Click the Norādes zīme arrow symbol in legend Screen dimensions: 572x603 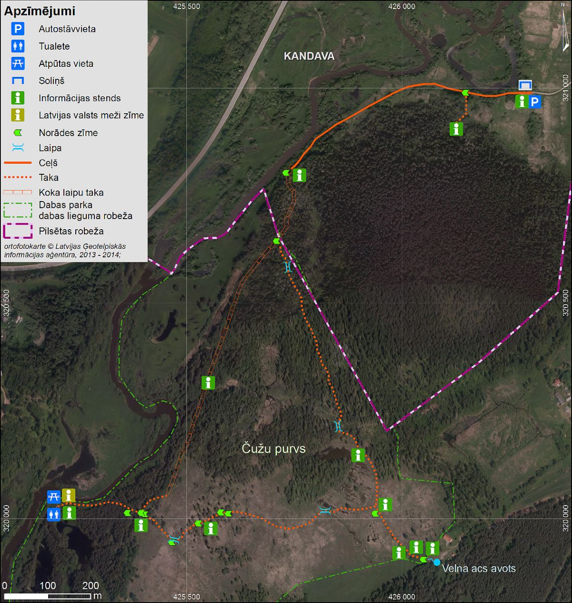(19, 133)
